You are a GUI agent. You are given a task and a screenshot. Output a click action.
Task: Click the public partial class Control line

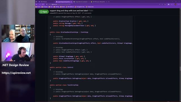point(61,67)
